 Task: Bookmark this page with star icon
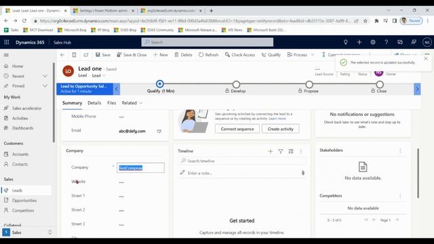pyautogui.click(x=365, y=21)
